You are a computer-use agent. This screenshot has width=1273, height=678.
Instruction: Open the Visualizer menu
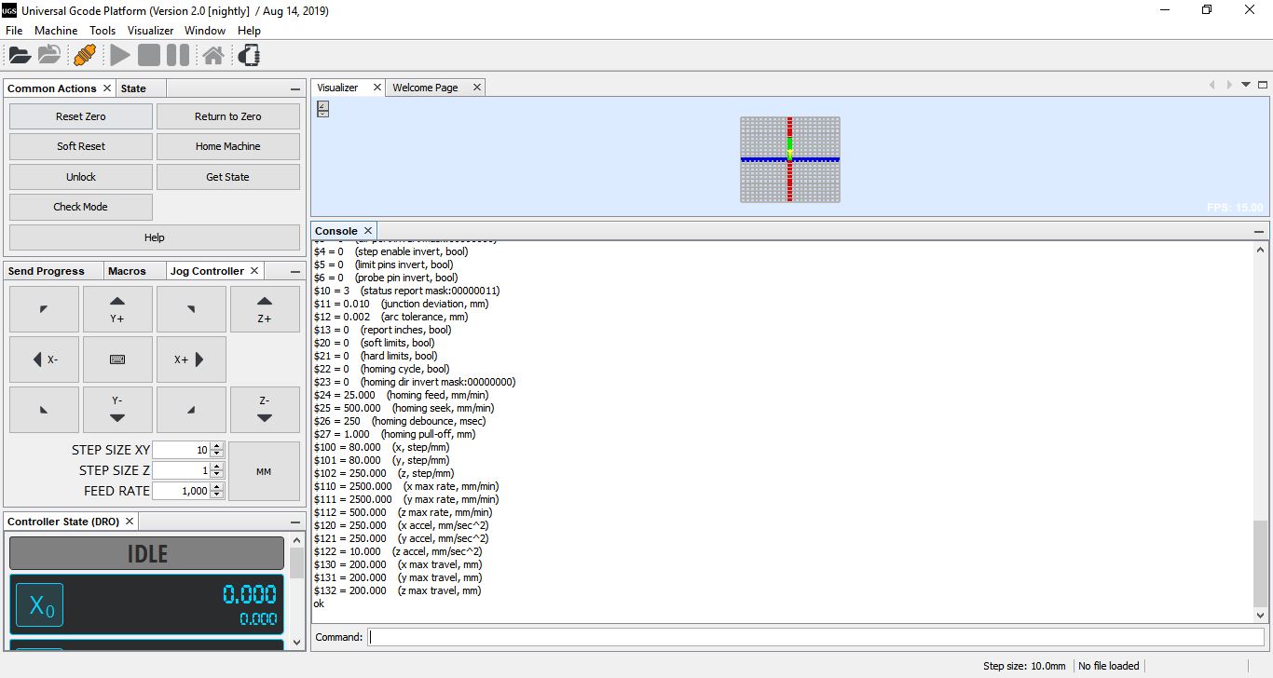click(151, 31)
